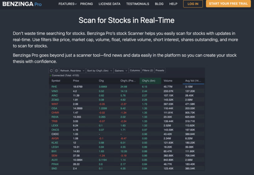Click the 24.68 Chg% value

(x=124, y=87)
